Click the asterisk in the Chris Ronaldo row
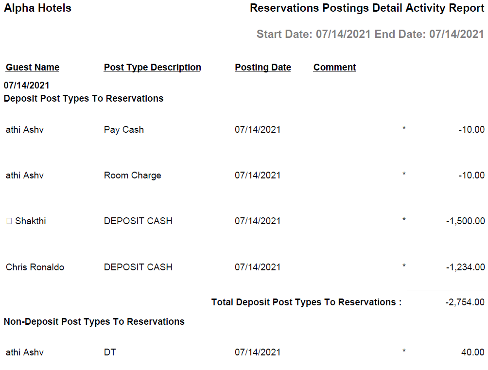488x370 pixels. click(404, 266)
